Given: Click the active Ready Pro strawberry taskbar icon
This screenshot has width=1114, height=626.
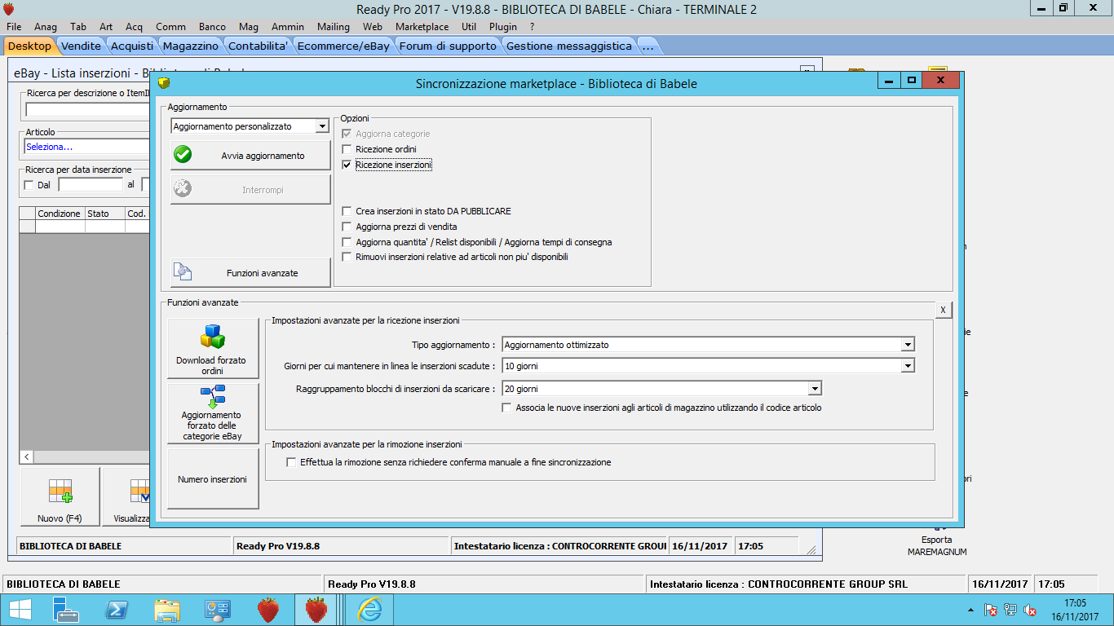Looking at the screenshot, I should pos(316,610).
